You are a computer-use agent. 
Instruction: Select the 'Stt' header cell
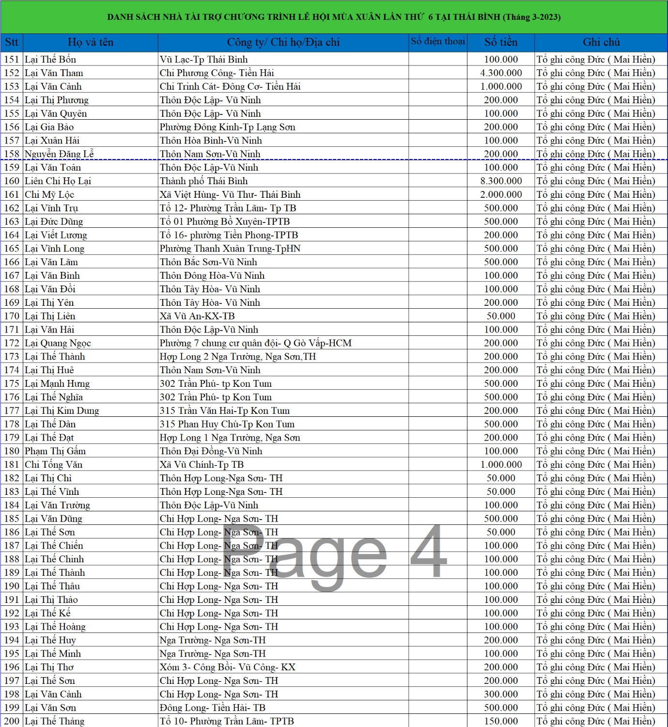[x=12, y=42]
